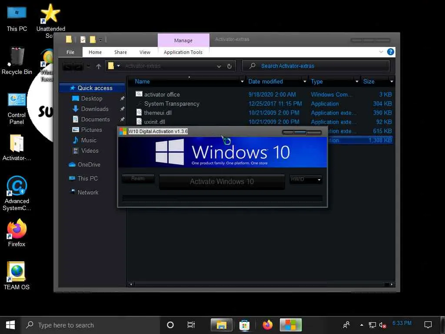Sort files by Type column header
Image resolution: width=445 pixels, height=334 pixels.
tap(317, 81)
